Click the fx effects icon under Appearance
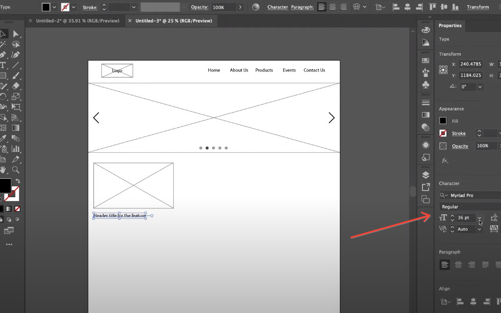 click(445, 160)
